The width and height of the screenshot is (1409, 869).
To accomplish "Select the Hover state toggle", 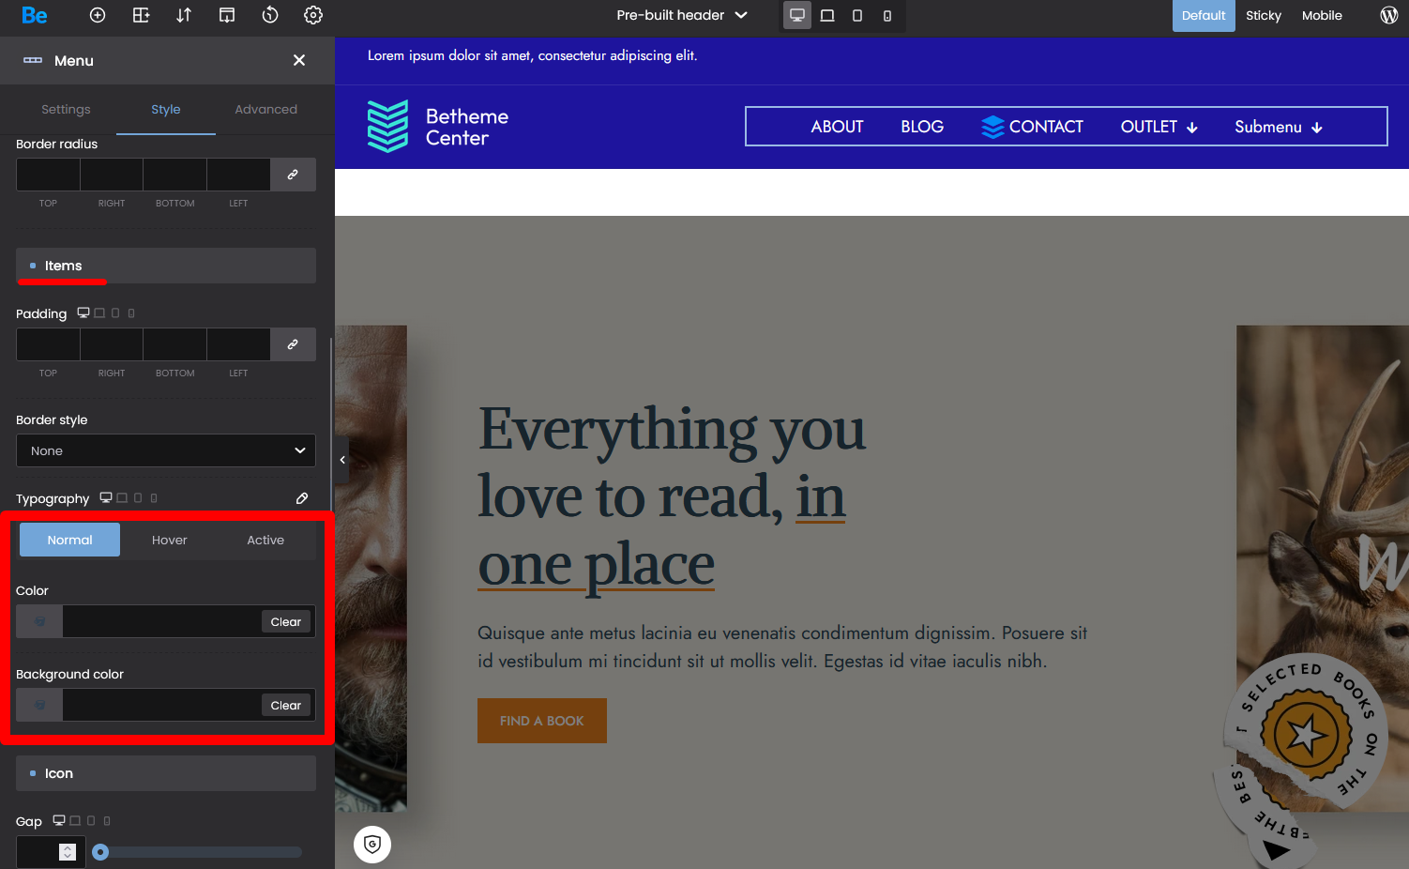I will click(x=170, y=541).
